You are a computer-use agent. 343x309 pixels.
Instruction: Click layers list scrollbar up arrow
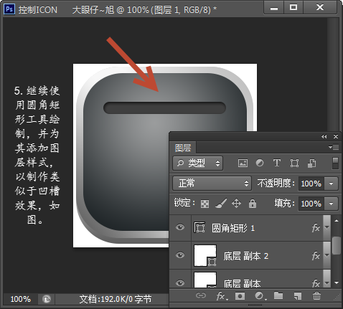(x=337, y=221)
